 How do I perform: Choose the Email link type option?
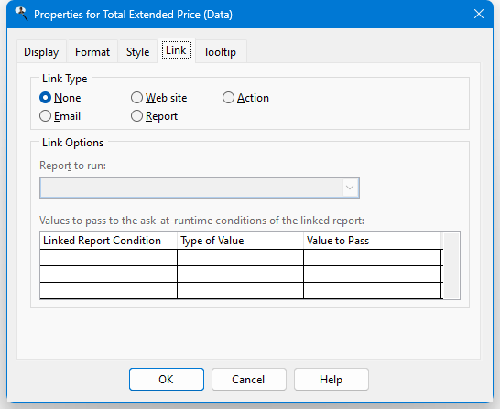(45, 116)
